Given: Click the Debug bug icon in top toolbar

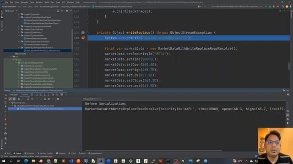Looking at the screenshot, I should pyautogui.click(x=270, y=6).
